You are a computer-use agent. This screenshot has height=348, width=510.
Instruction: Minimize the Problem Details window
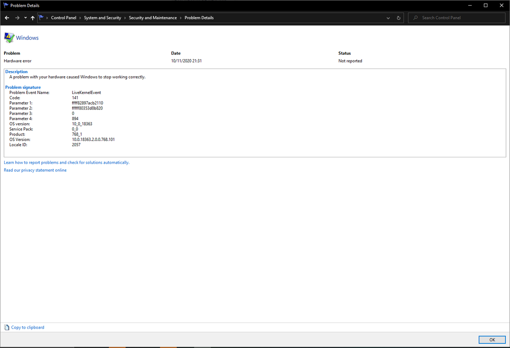(x=470, y=5)
